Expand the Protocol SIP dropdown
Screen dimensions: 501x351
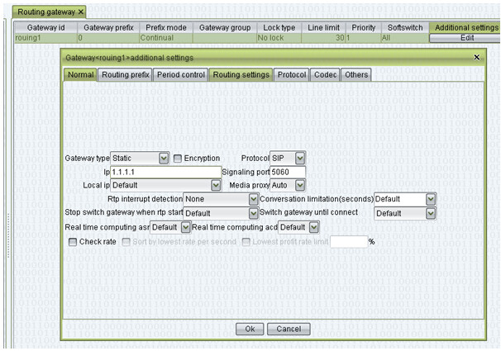coord(299,158)
